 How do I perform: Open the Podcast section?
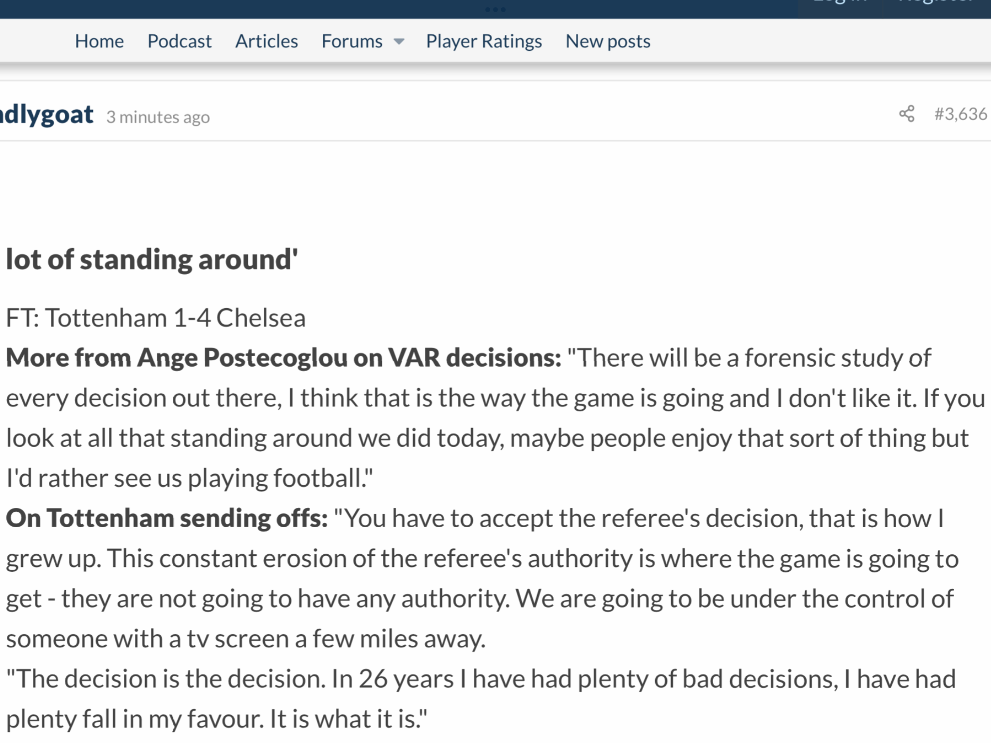tap(180, 42)
